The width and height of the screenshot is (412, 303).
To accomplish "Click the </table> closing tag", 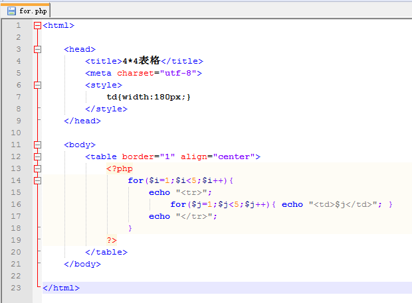I will (106, 252).
